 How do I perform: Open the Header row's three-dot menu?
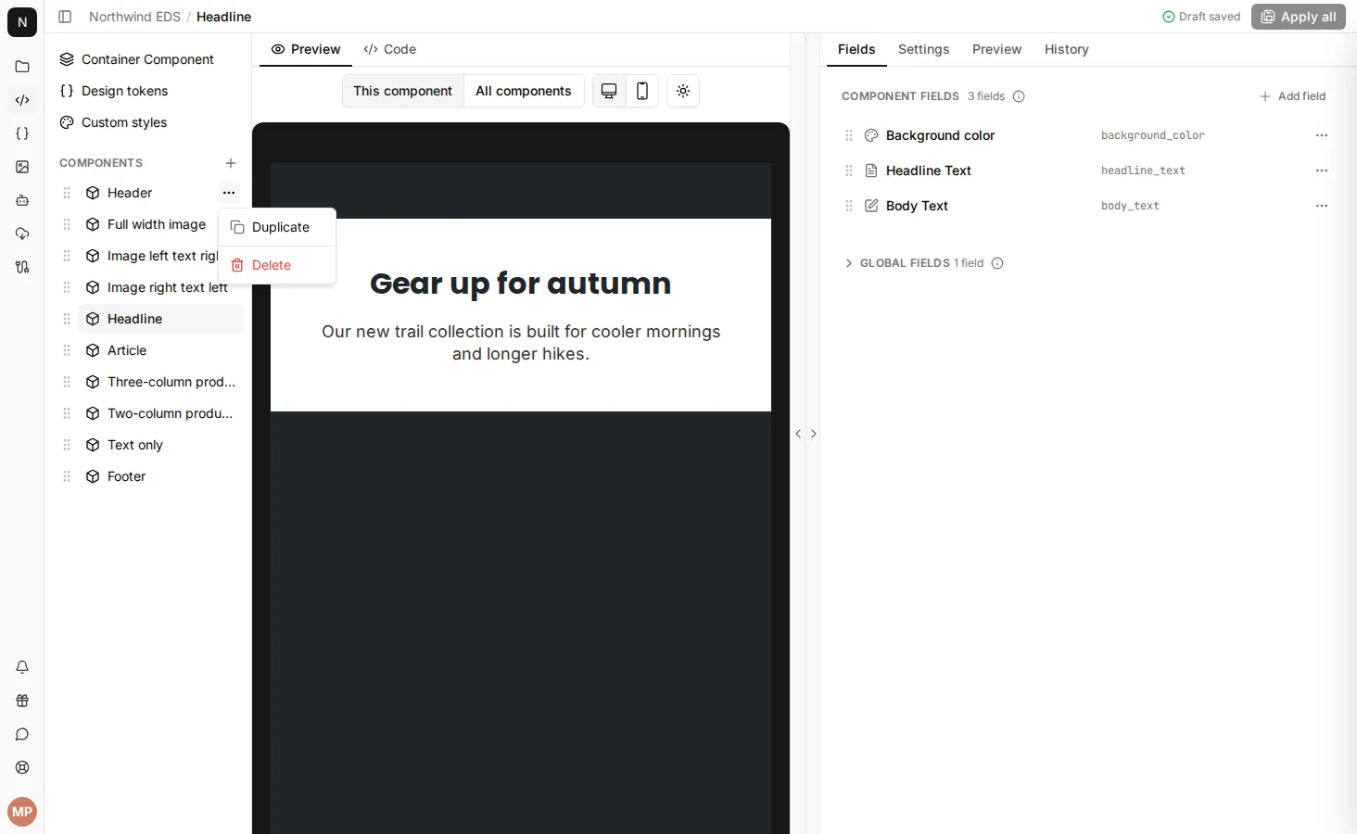229,193
